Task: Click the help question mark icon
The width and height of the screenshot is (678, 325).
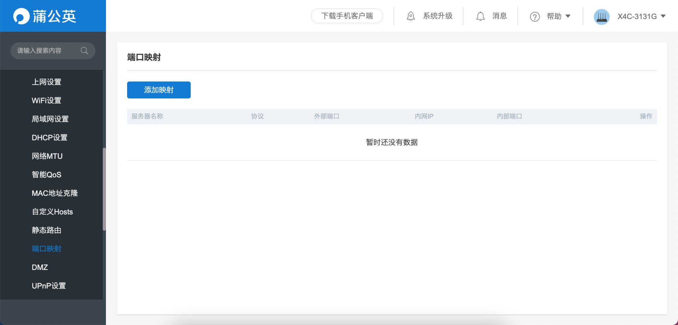Action: (535, 17)
